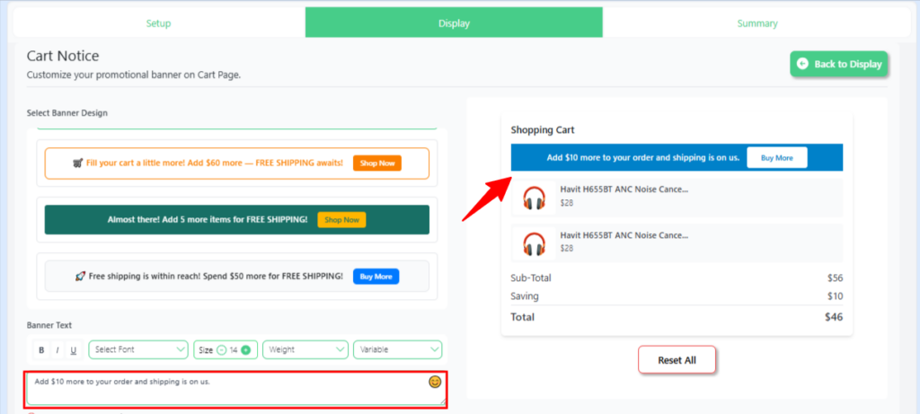Click the Banner Text label
The height and width of the screenshot is (414, 920).
pos(49,325)
